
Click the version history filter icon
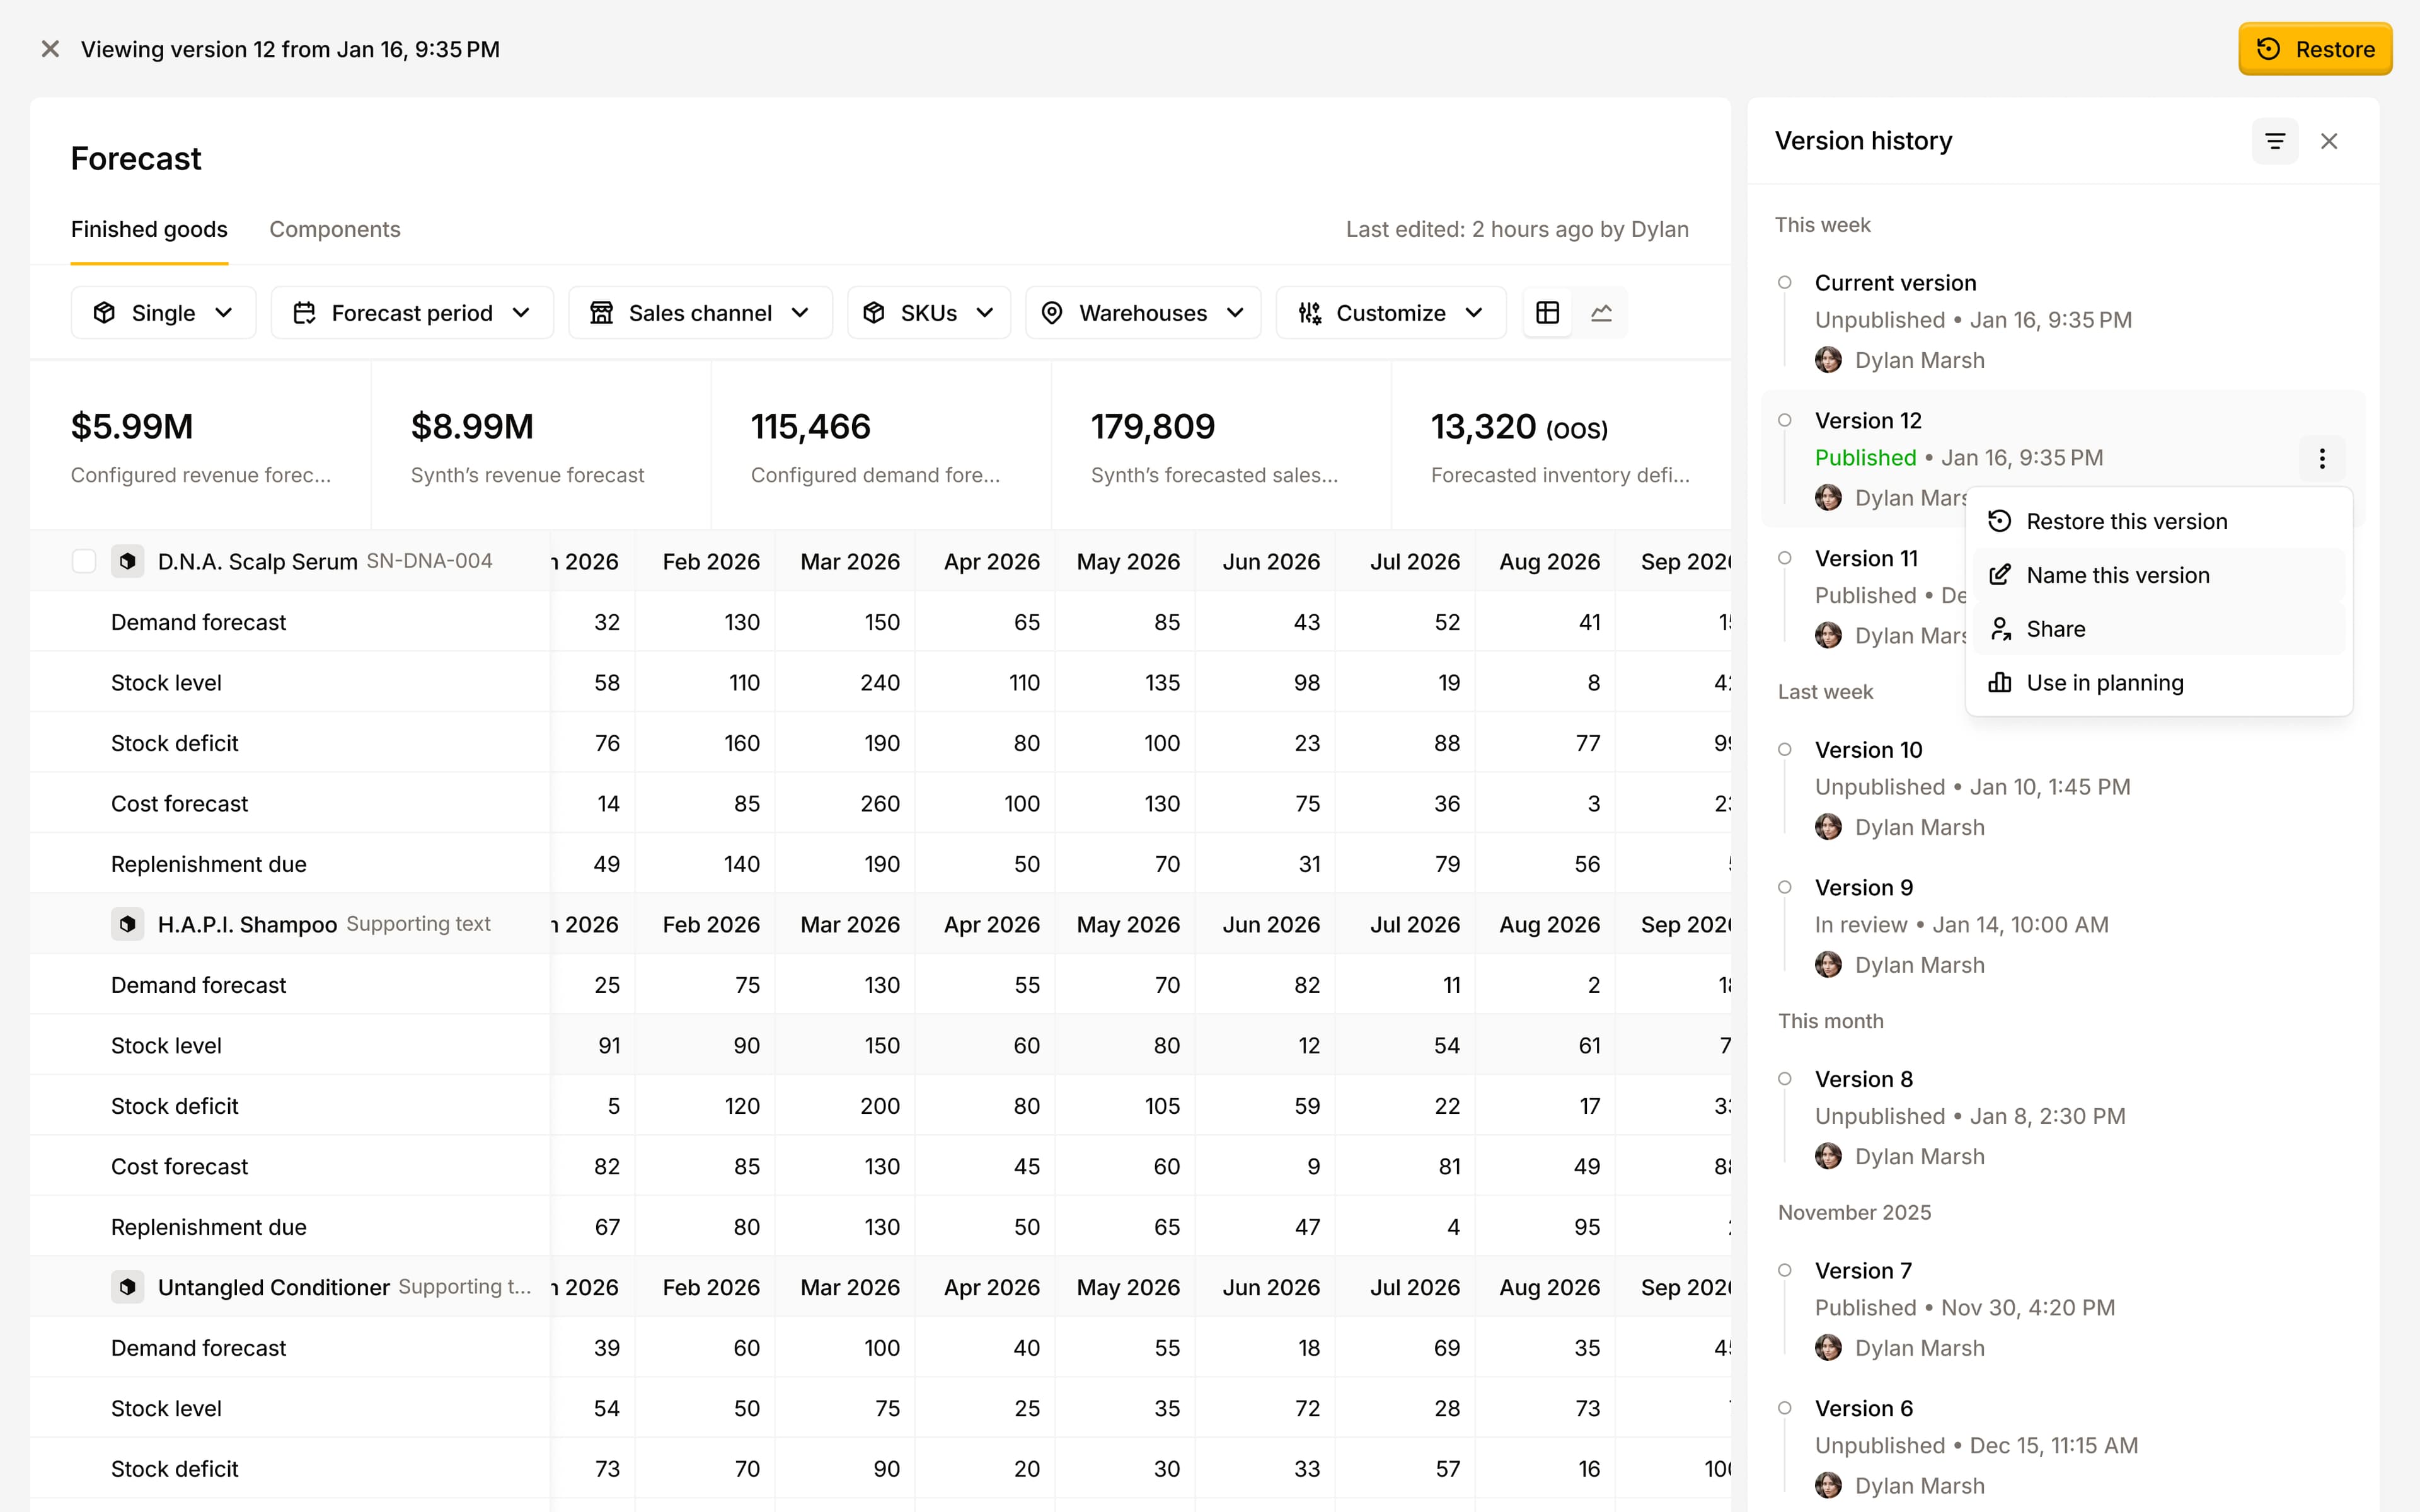2274,141
